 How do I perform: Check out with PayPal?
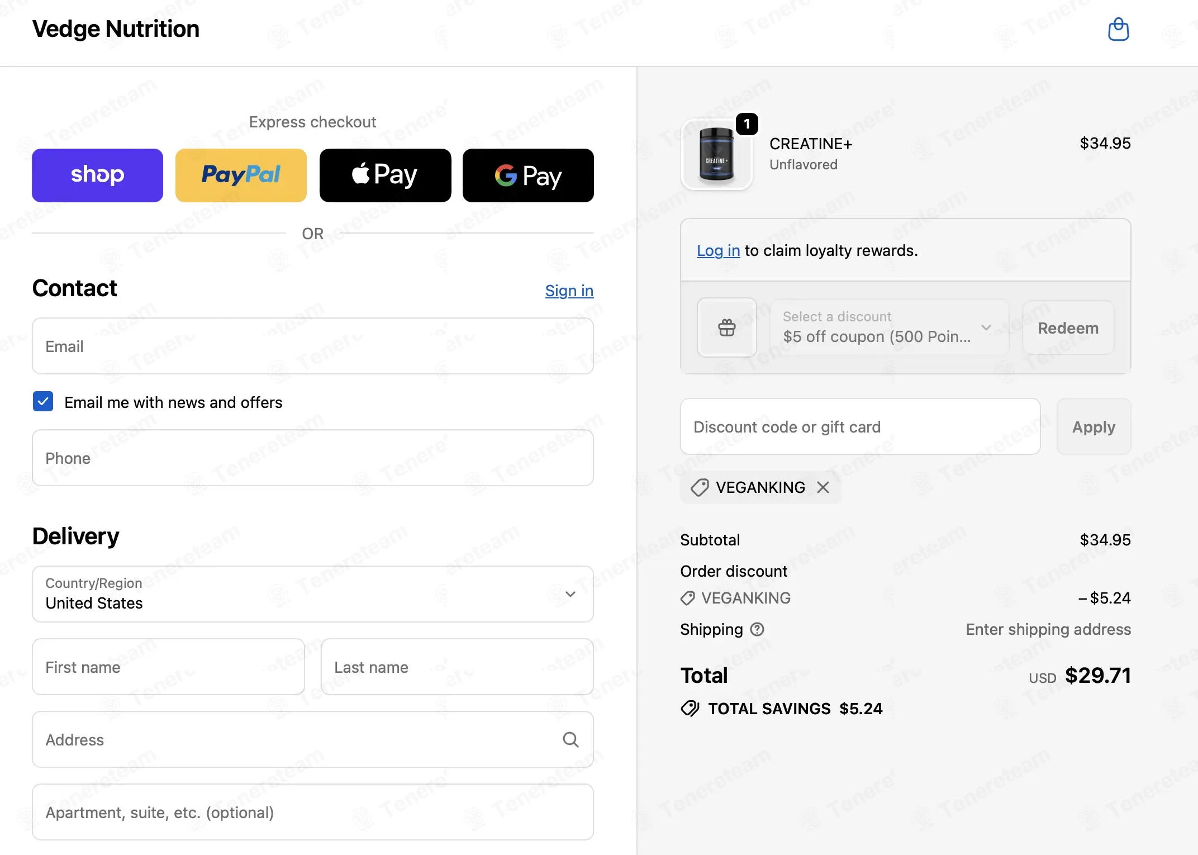coord(241,175)
